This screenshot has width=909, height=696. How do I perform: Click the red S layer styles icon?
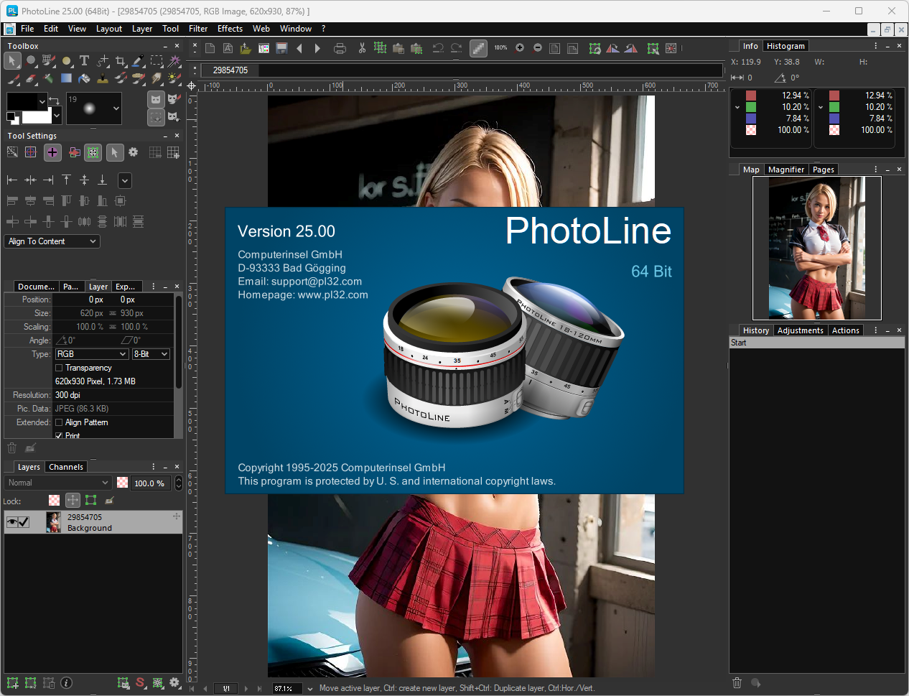(141, 683)
